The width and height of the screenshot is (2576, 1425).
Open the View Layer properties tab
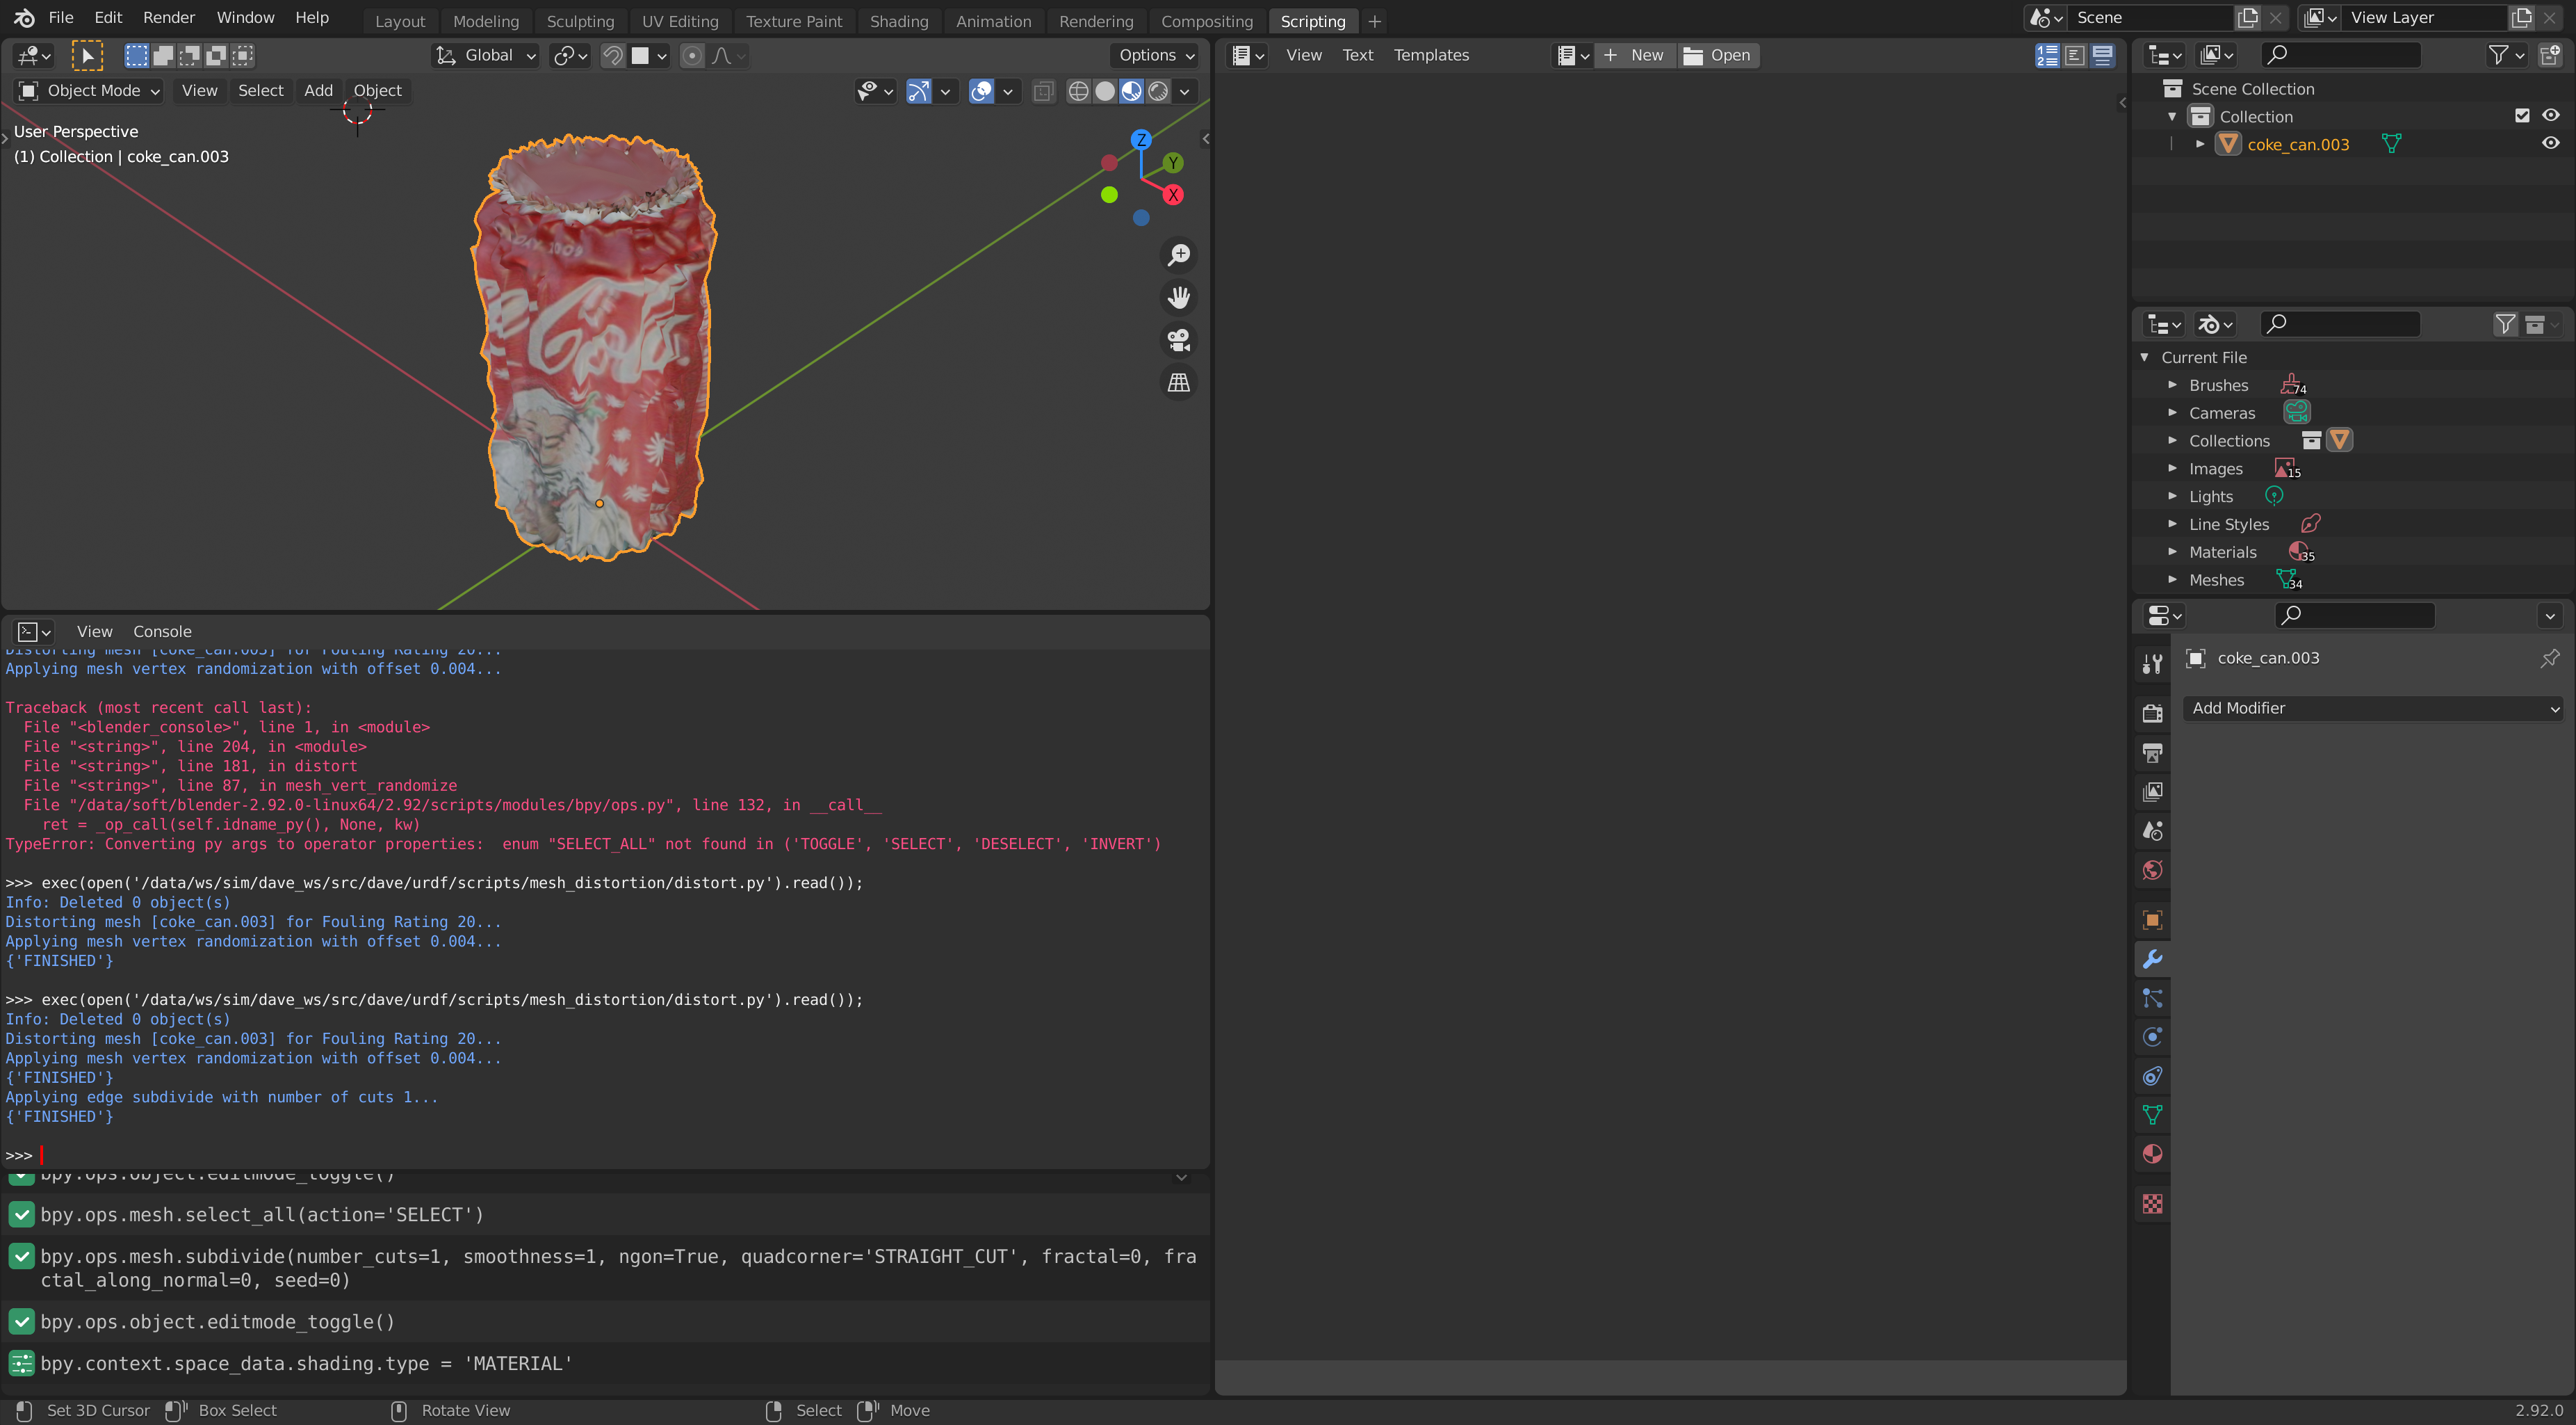(2152, 791)
